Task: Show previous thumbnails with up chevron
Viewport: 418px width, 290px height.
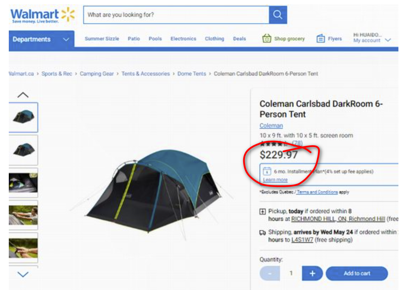Action: [x=23, y=95]
